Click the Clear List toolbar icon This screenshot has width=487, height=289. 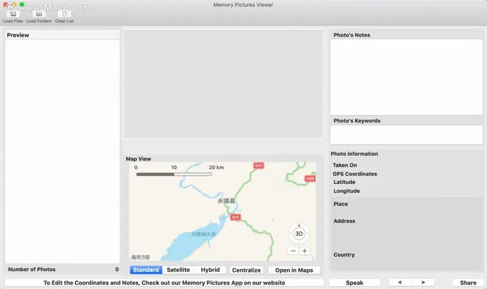tap(65, 14)
